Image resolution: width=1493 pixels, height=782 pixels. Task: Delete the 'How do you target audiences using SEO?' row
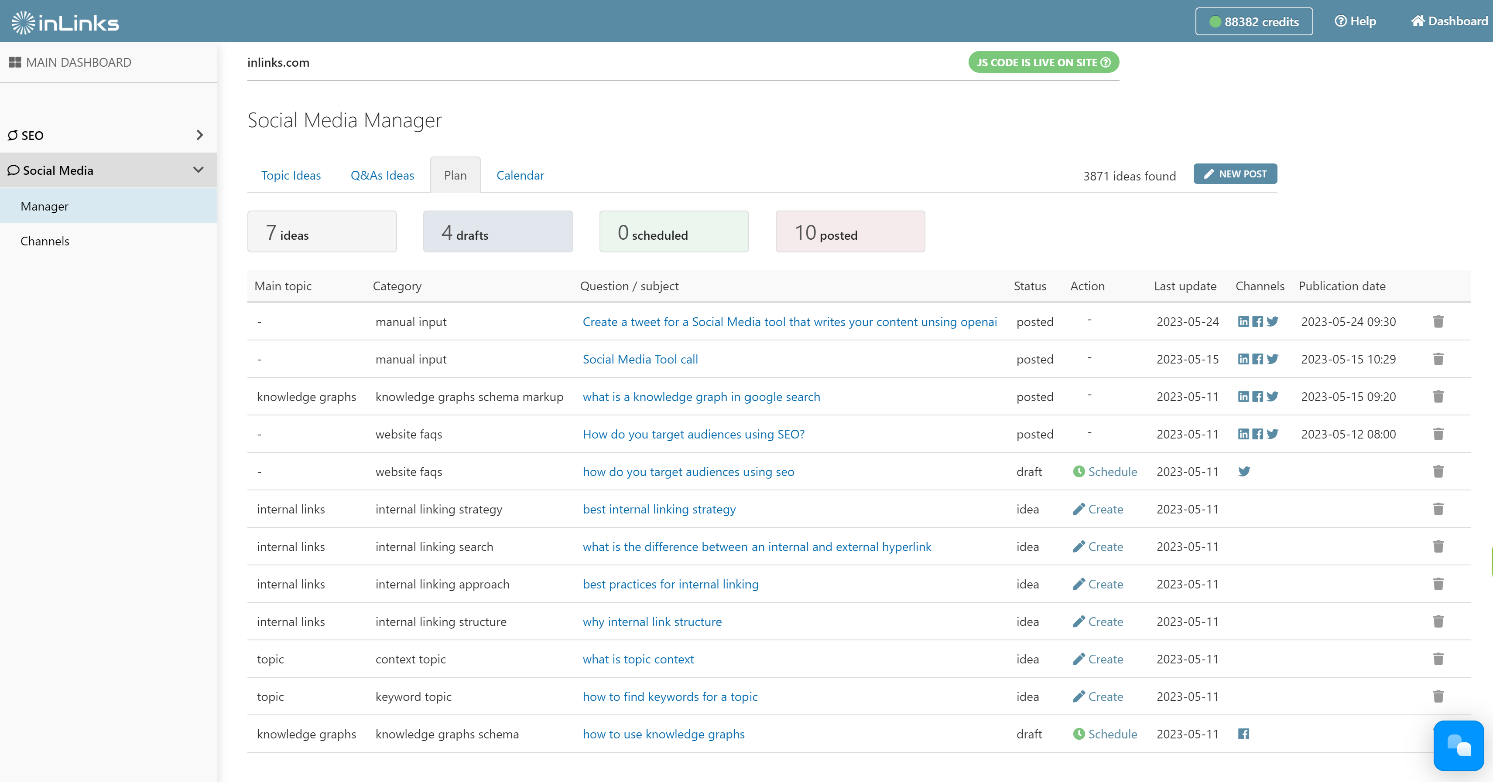(1438, 434)
